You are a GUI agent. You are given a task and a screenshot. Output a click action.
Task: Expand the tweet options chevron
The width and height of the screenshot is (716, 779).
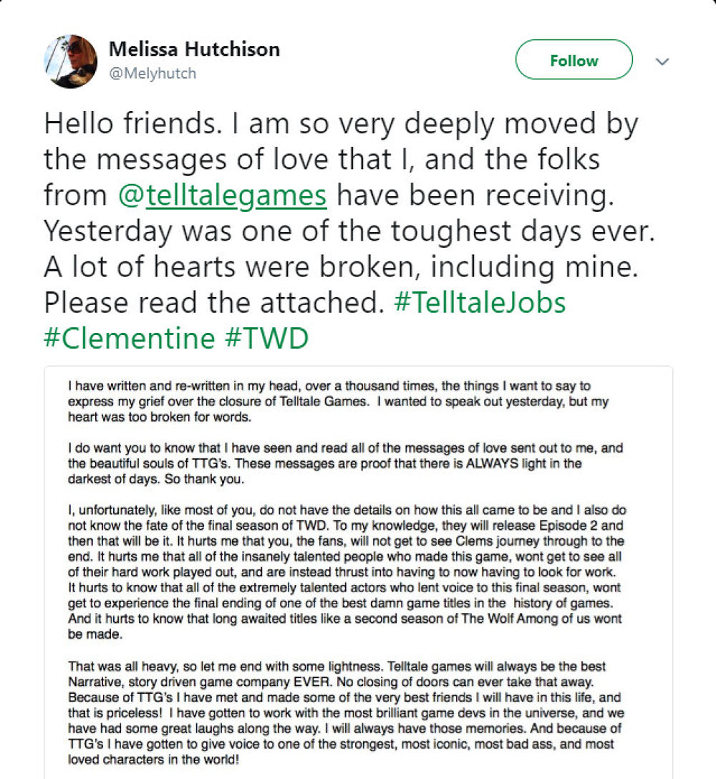pyautogui.click(x=662, y=62)
